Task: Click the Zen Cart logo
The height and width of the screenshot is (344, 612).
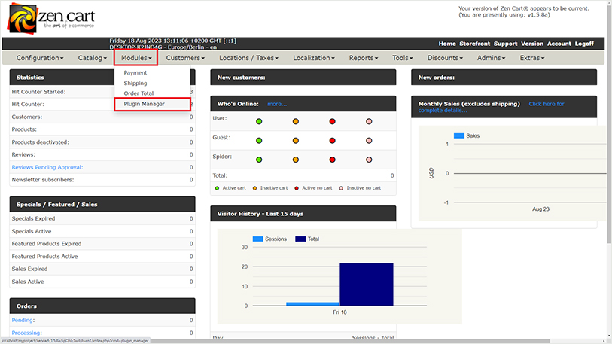Action: click(51, 18)
